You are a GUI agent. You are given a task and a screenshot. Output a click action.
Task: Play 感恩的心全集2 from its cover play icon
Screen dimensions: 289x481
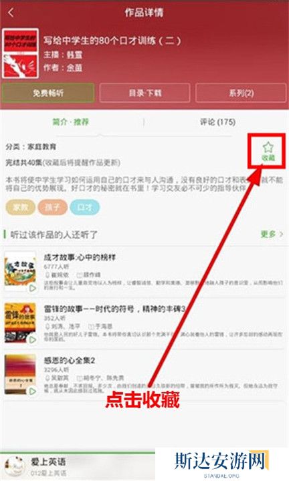point(33,391)
